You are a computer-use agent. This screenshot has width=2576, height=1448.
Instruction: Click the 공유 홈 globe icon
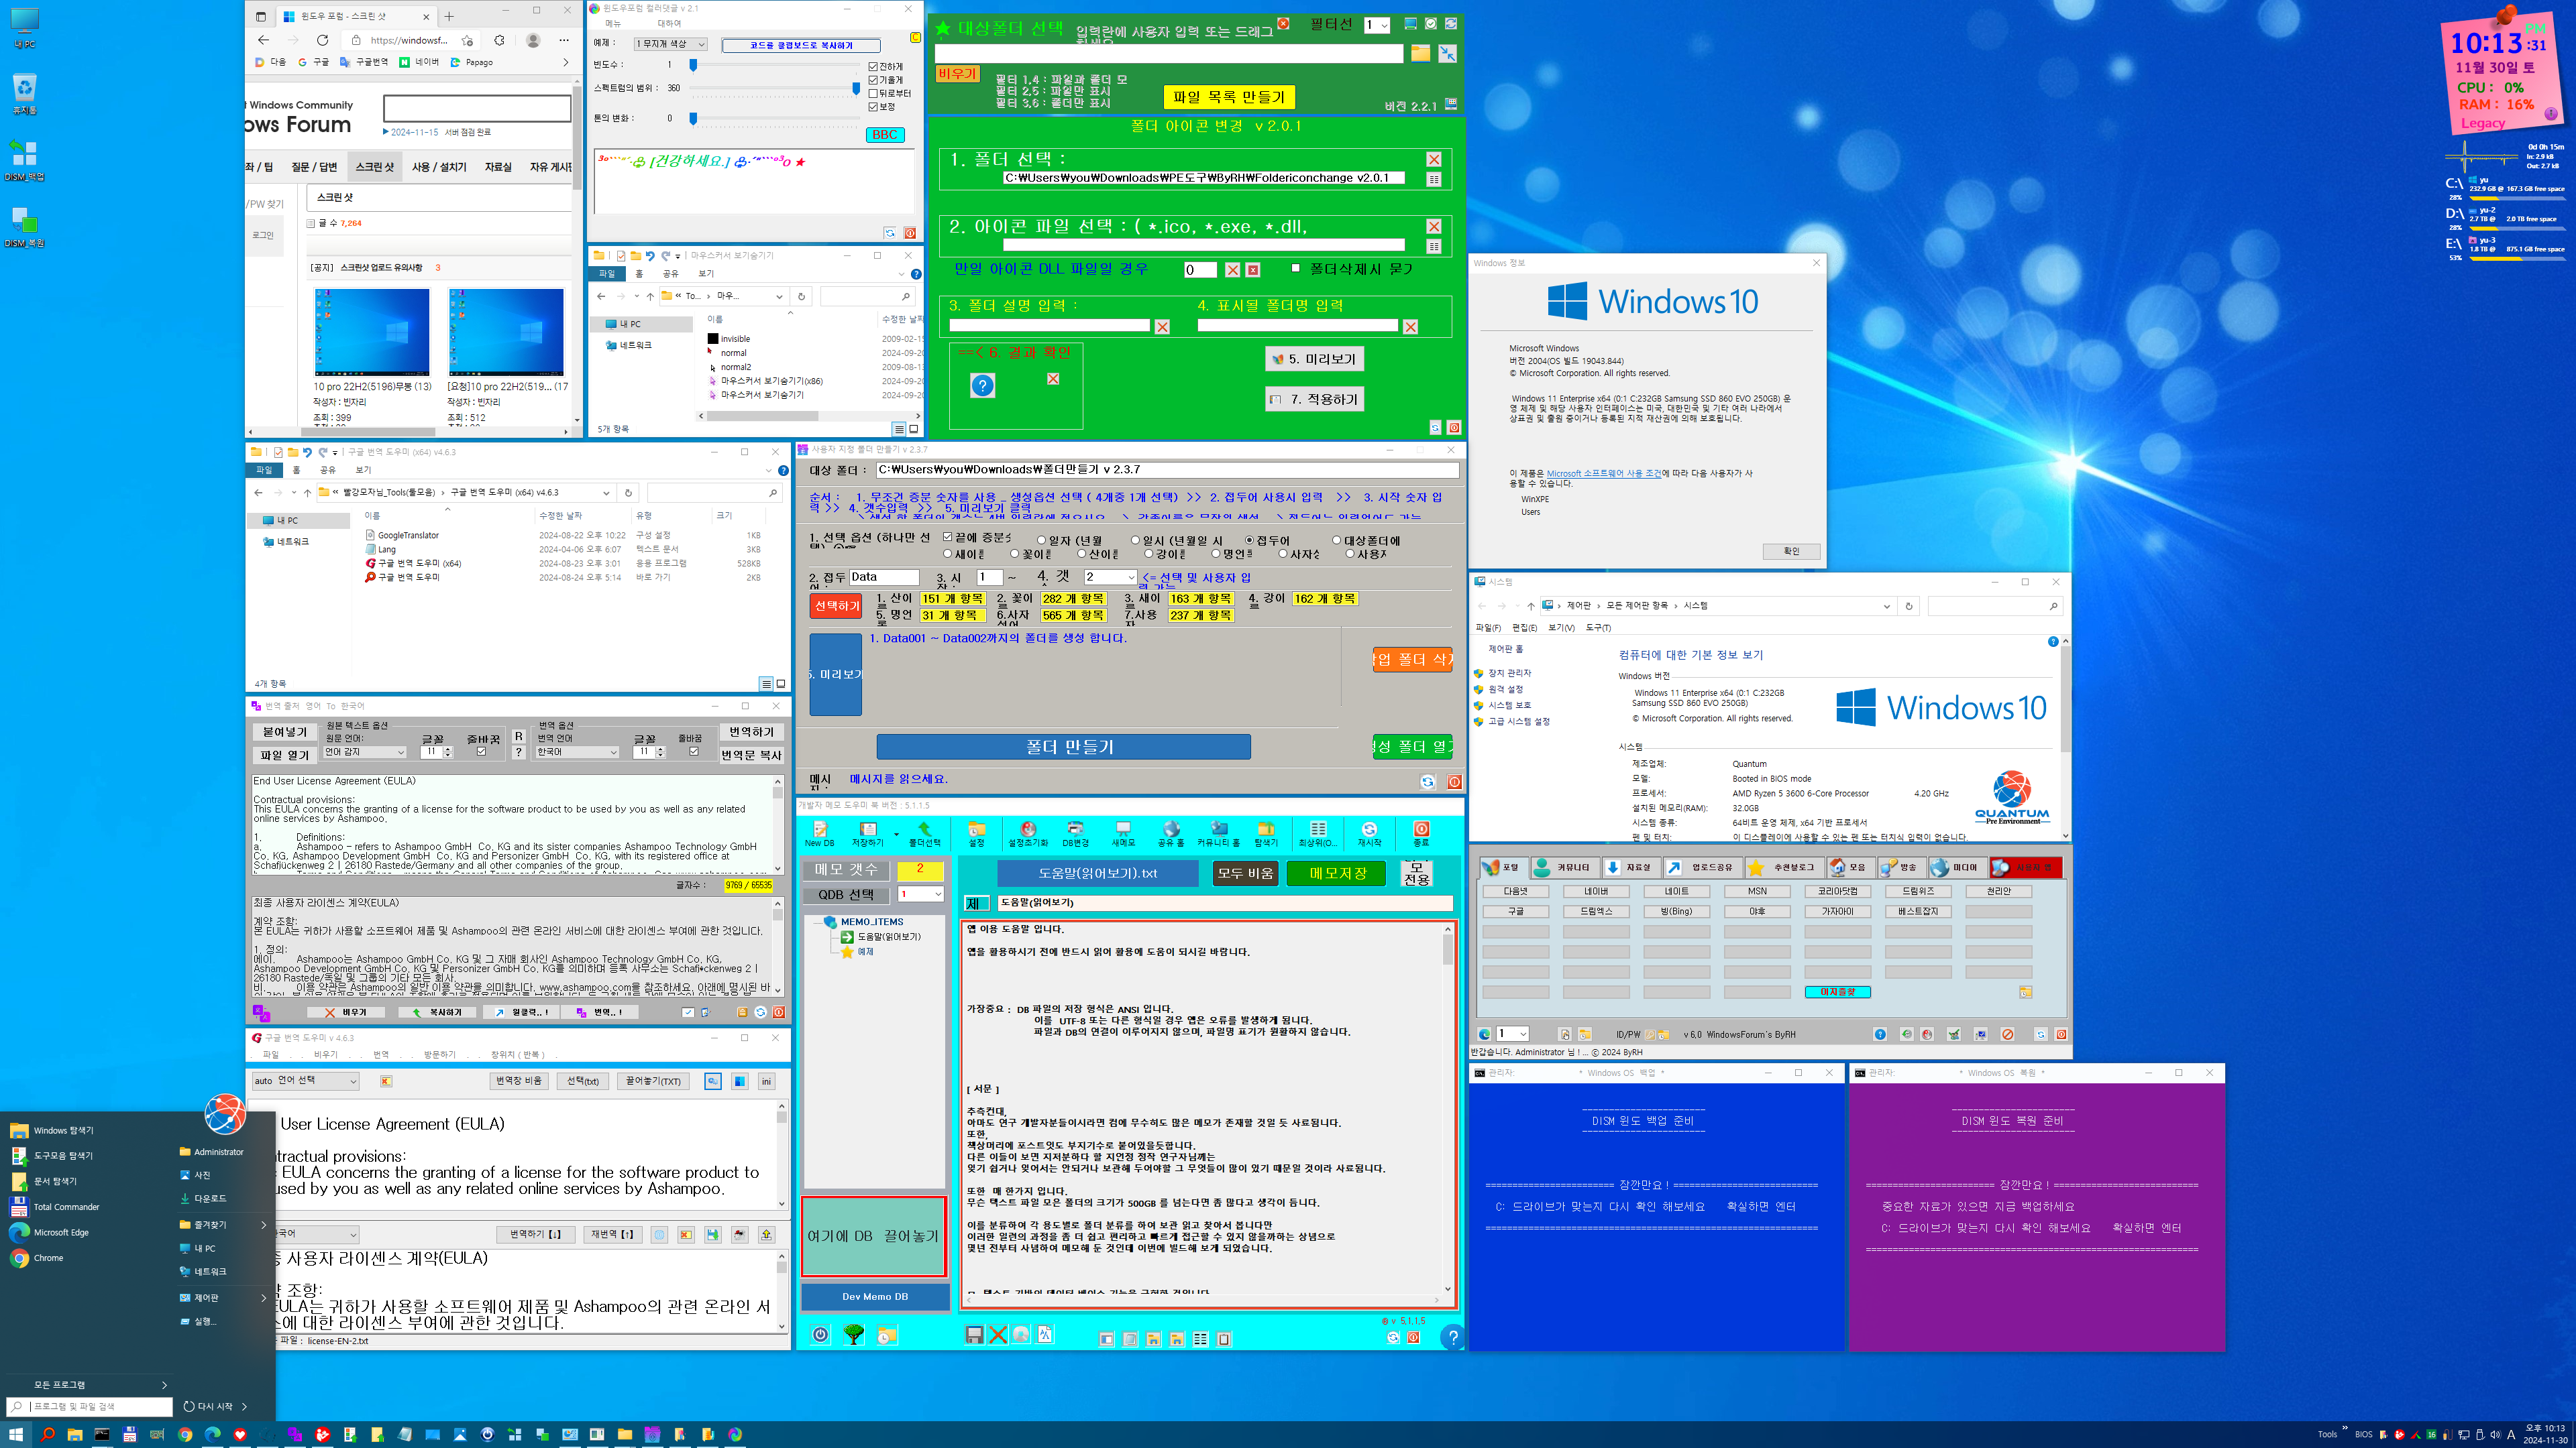[x=1171, y=833]
